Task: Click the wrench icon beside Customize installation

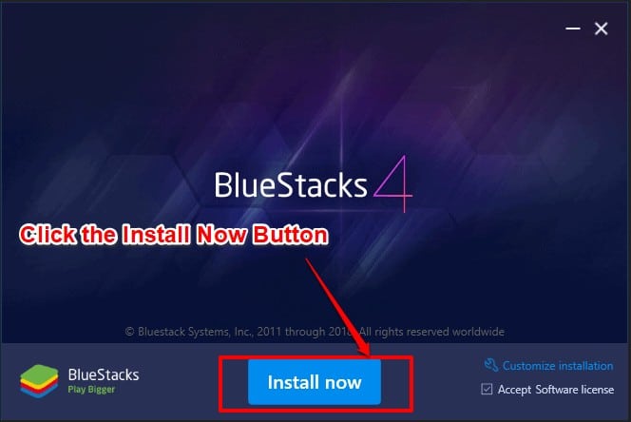Action: (x=491, y=365)
